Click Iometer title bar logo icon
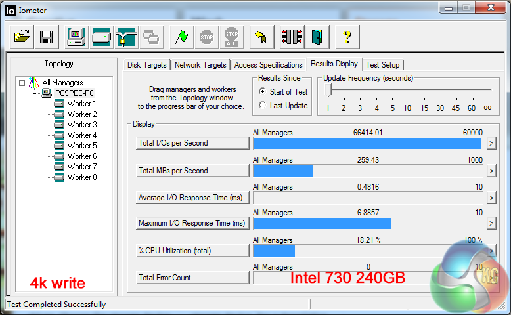 [10, 10]
